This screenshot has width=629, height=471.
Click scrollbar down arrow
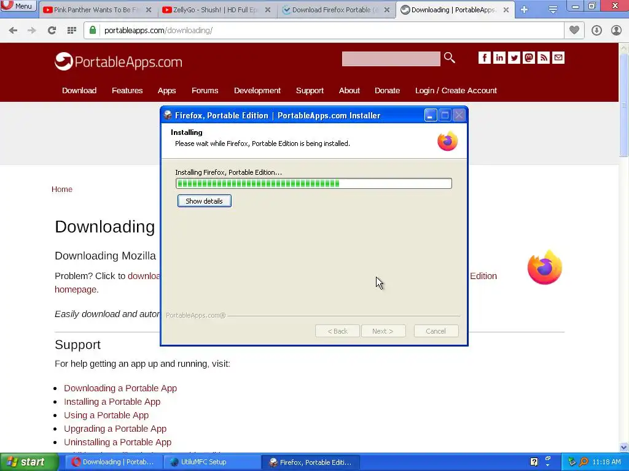tap(624, 447)
